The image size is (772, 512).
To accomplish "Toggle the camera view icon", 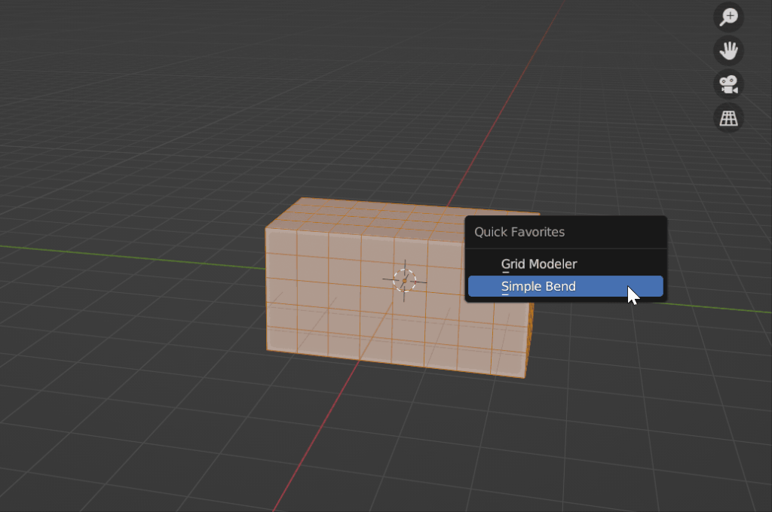I will [728, 84].
